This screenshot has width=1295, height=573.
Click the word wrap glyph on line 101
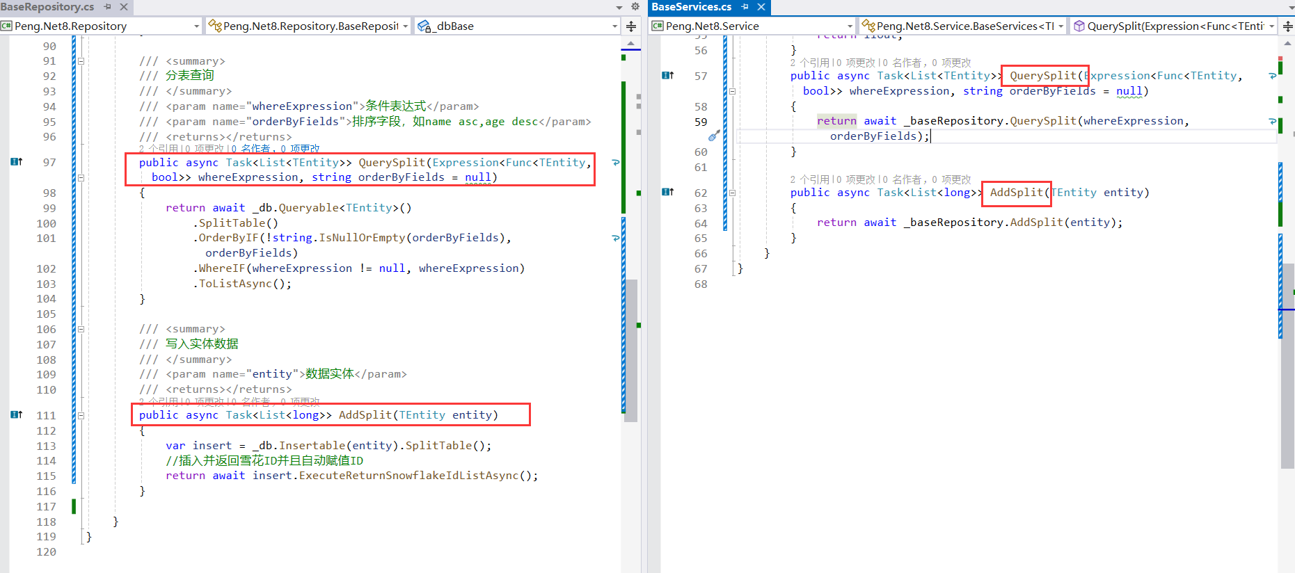[615, 238]
